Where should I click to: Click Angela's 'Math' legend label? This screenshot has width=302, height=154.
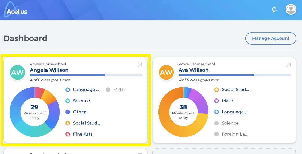pyautogui.click(x=119, y=90)
